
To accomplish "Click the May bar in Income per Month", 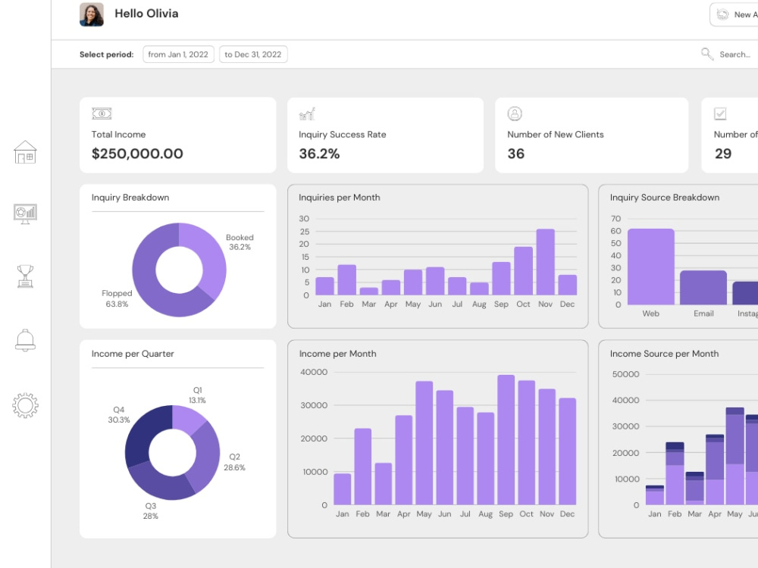I will tap(424, 443).
